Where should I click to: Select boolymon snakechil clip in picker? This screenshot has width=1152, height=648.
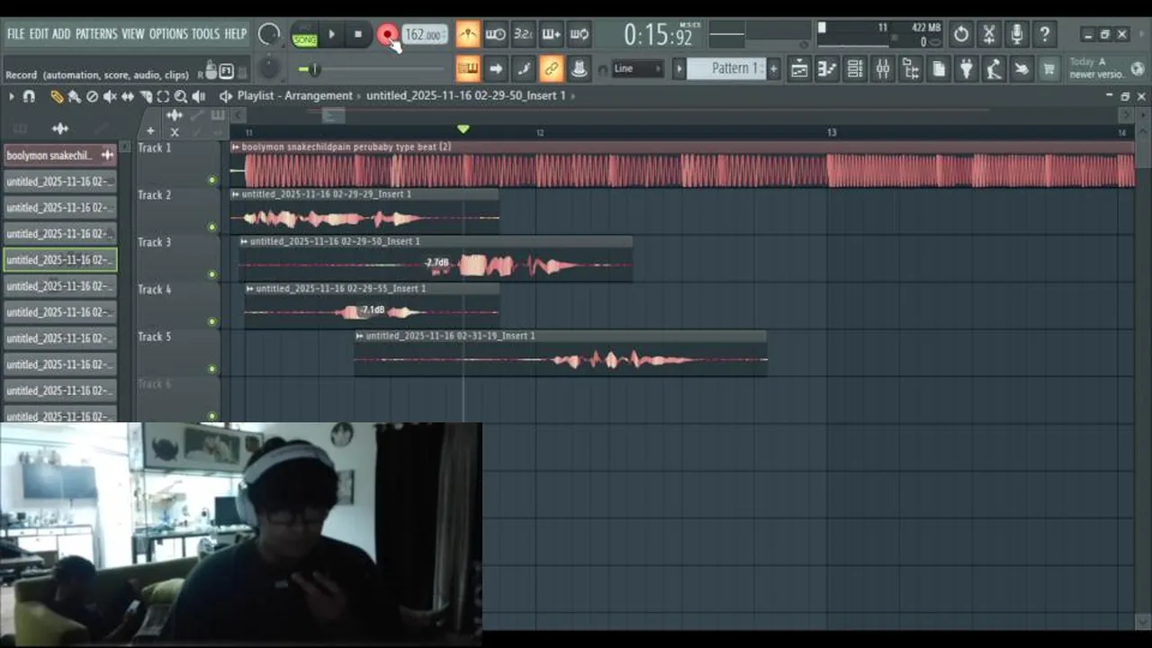[x=60, y=156]
